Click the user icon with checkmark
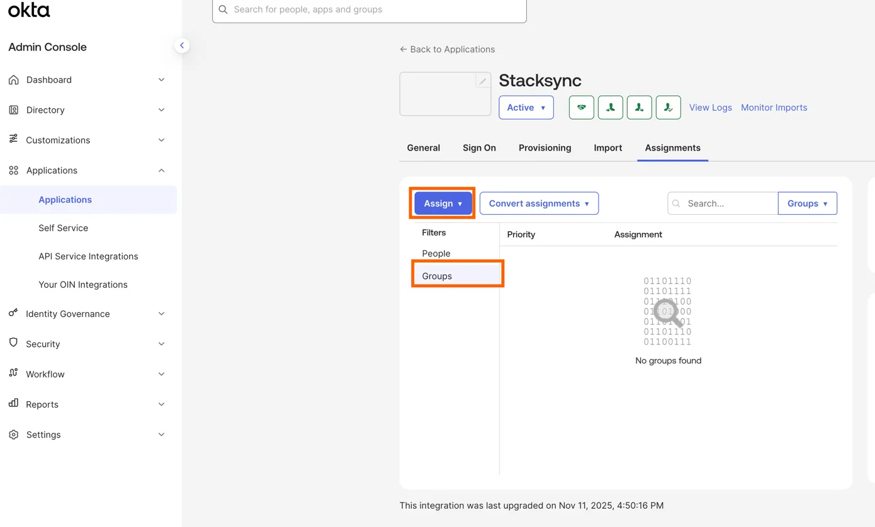 668,108
